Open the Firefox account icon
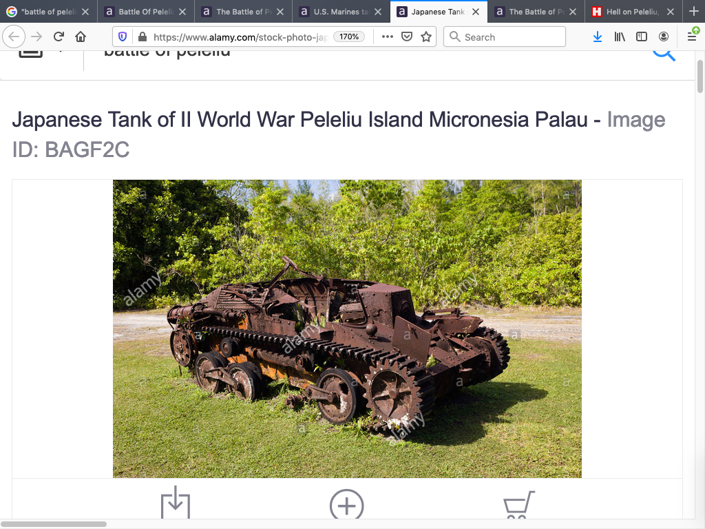Viewport: 705px width, 529px height. pos(664,37)
